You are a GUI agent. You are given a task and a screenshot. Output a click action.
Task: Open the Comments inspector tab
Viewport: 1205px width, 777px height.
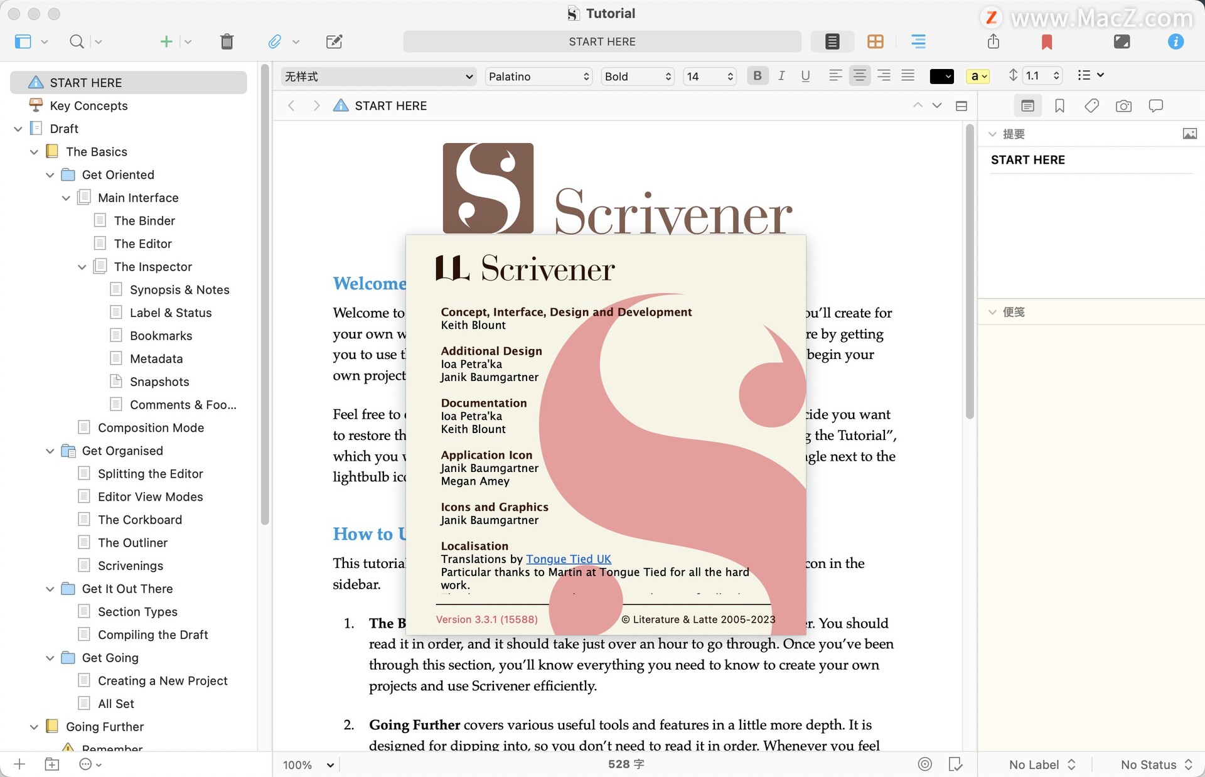tap(1155, 106)
